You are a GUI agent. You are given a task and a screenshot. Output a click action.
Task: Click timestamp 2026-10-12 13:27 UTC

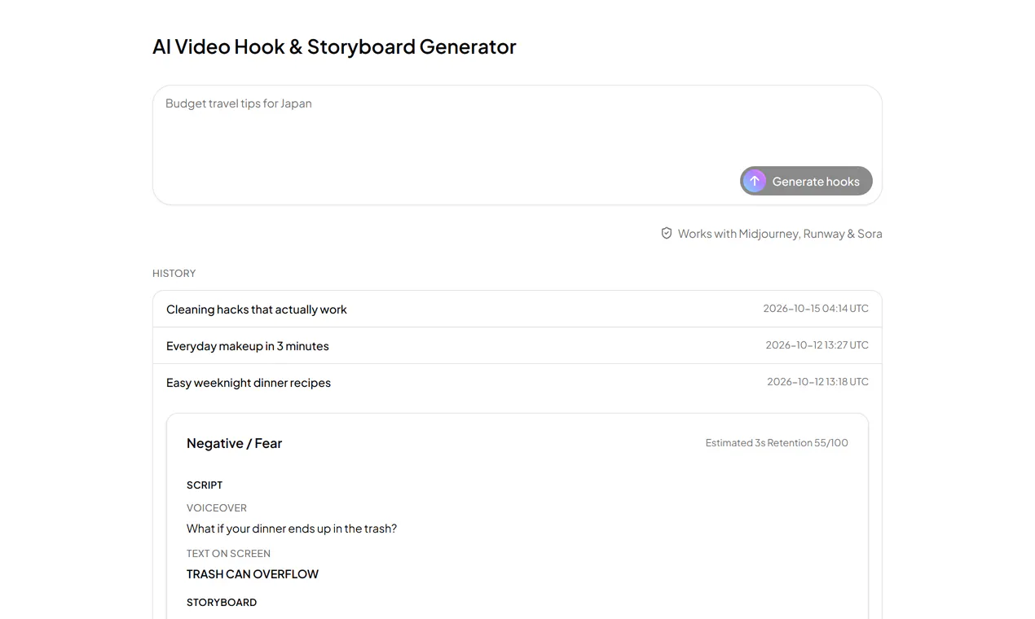(x=817, y=345)
